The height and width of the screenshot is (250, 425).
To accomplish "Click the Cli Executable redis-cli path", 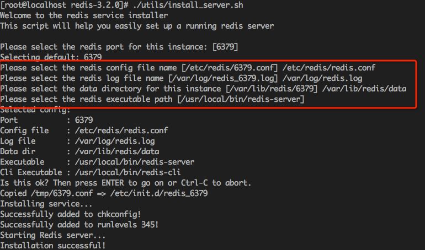I will point(128,172).
